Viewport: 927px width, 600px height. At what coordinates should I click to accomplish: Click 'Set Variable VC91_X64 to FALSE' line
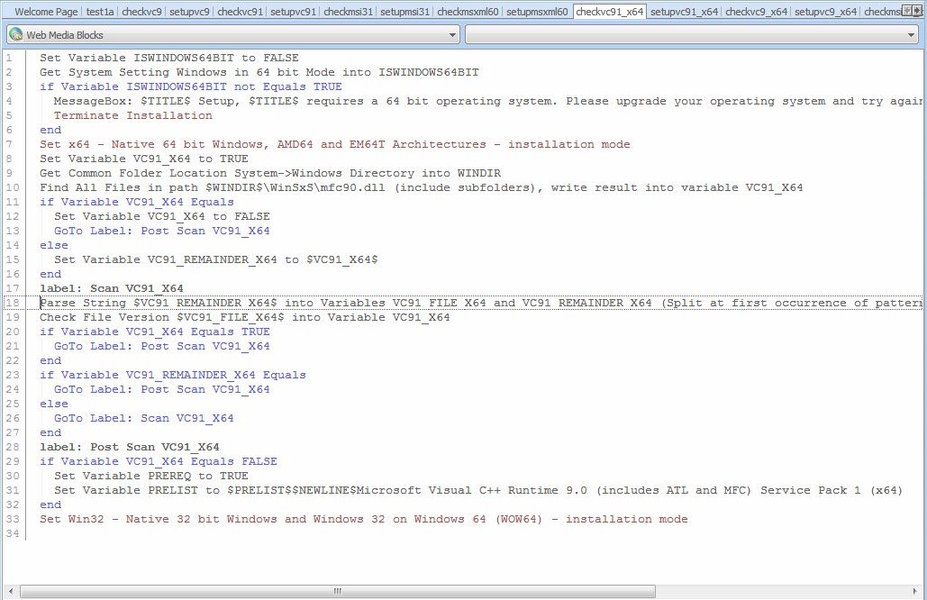[x=162, y=216]
